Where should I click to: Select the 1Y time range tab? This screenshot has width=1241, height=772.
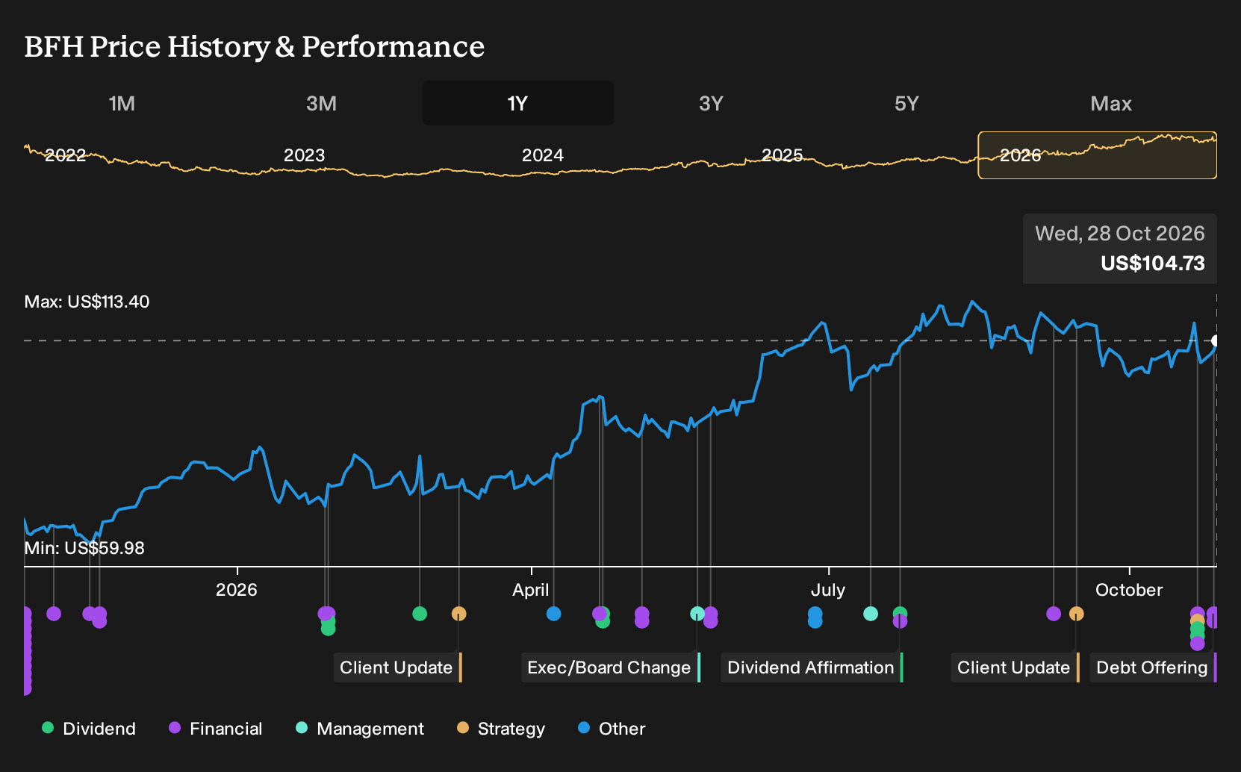(x=517, y=103)
